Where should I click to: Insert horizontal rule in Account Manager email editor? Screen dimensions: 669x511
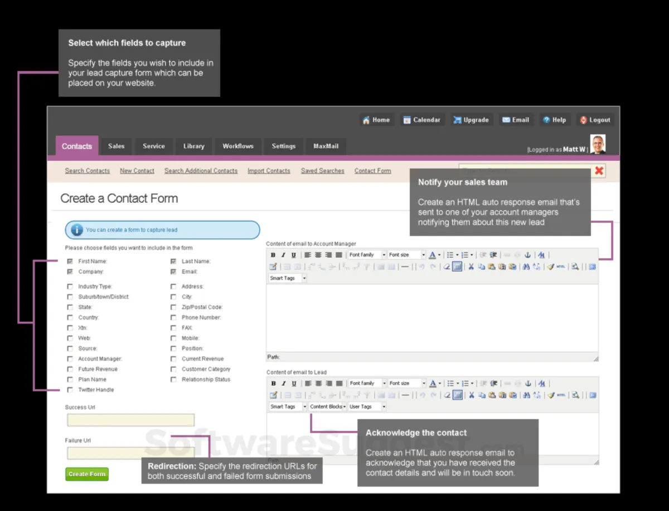[x=405, y=267]
